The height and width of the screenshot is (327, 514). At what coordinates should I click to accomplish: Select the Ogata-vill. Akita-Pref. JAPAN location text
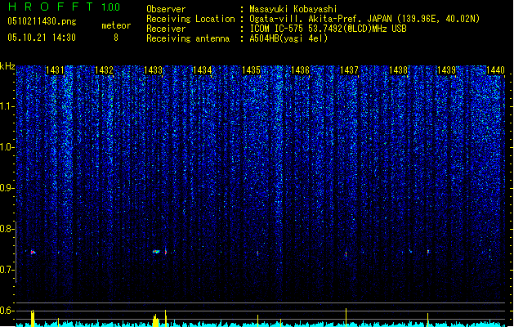pyautogui.click(x=364, y=19)
